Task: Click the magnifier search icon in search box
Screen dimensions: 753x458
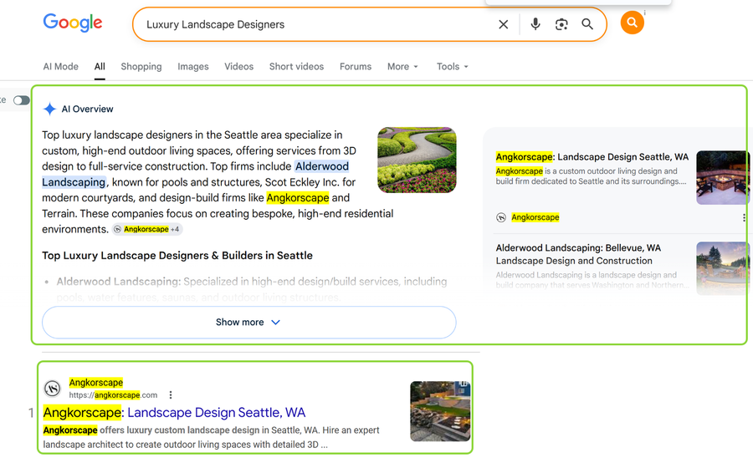Action: [x=587, y=24]
